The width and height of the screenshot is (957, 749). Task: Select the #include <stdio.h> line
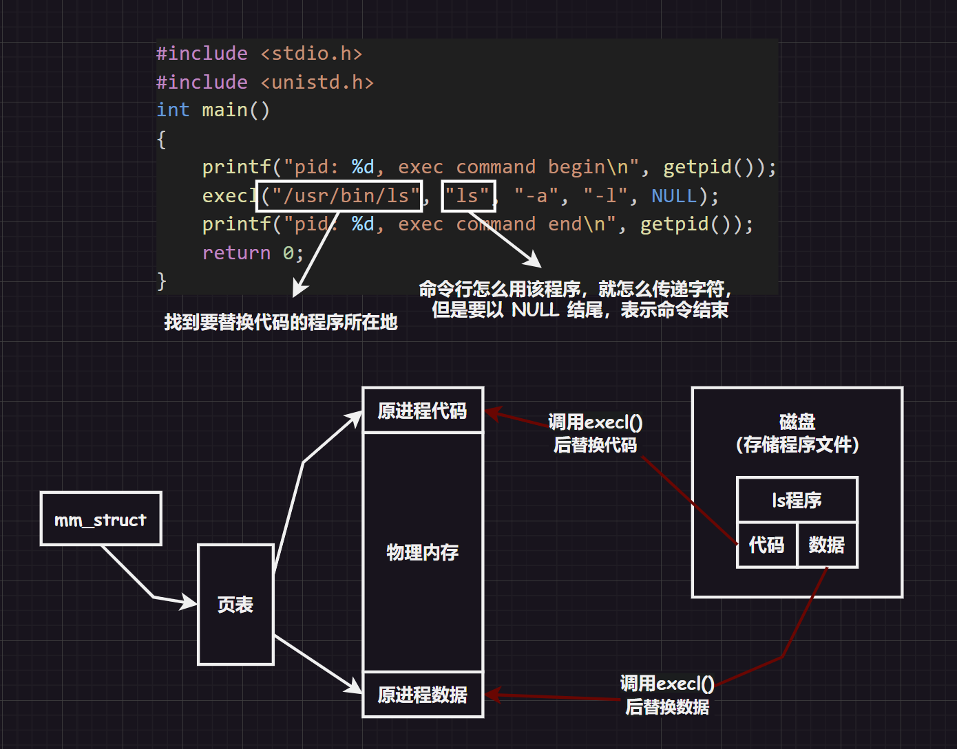(x=260, y=53)
